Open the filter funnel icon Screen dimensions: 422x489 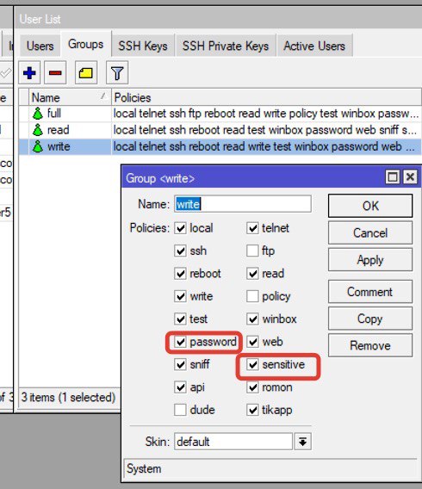coord(117,73)
